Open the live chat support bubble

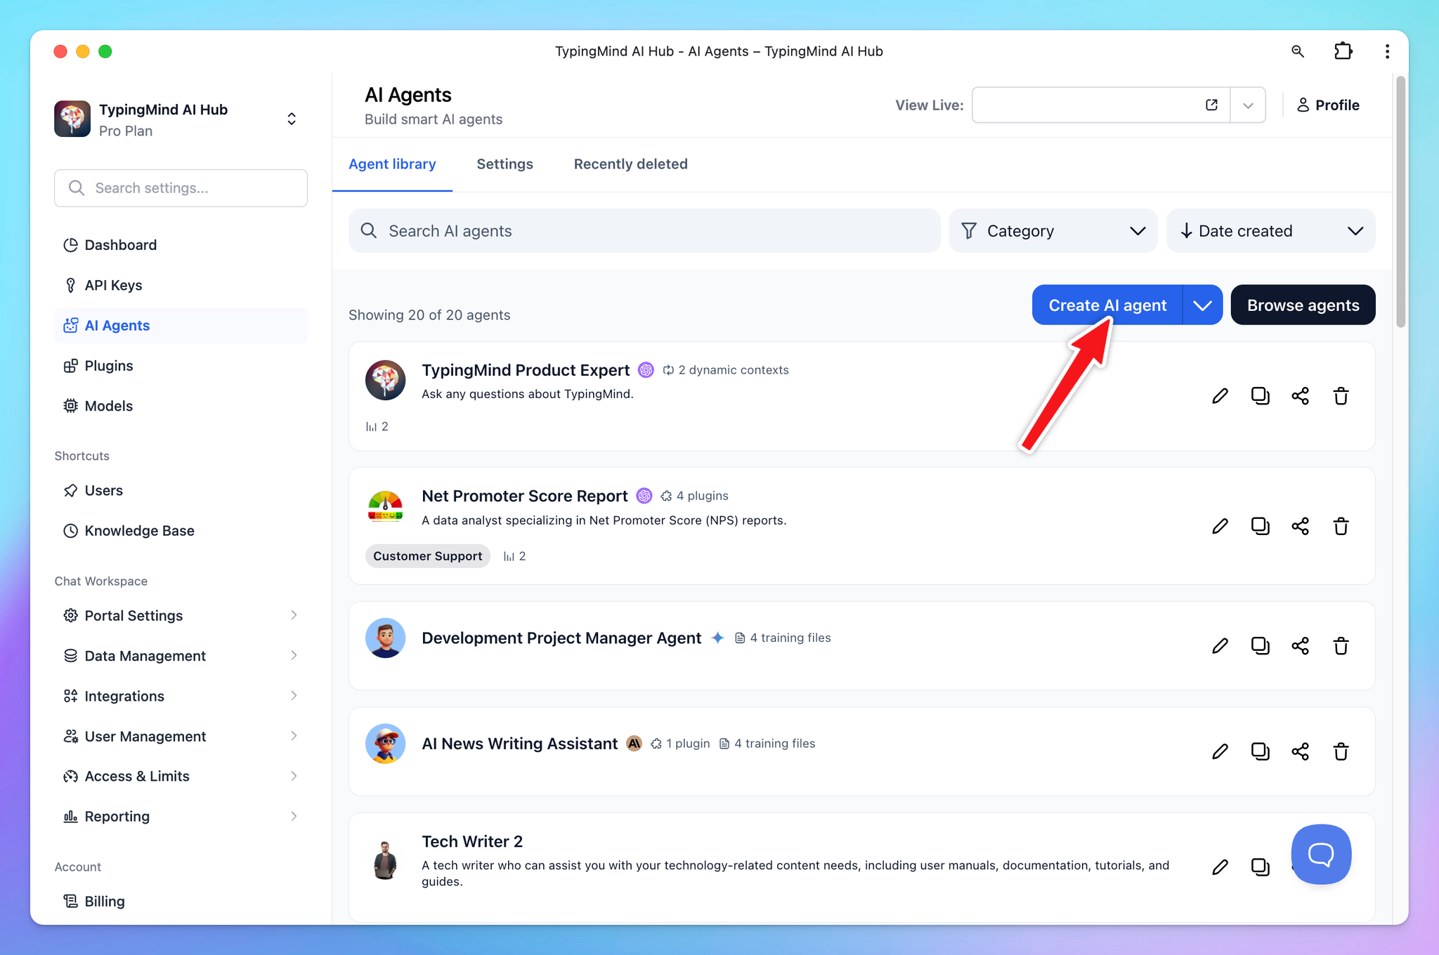[1321, 855]
